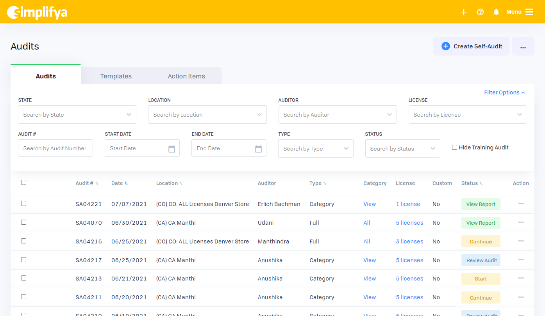The height and width of the screenshot is (316, 545).
Task: Focus the Search by Audit Number field
Action: (x=55, y=148)
